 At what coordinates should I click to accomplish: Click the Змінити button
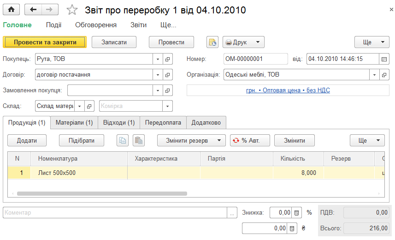click(x=295, y=140)
